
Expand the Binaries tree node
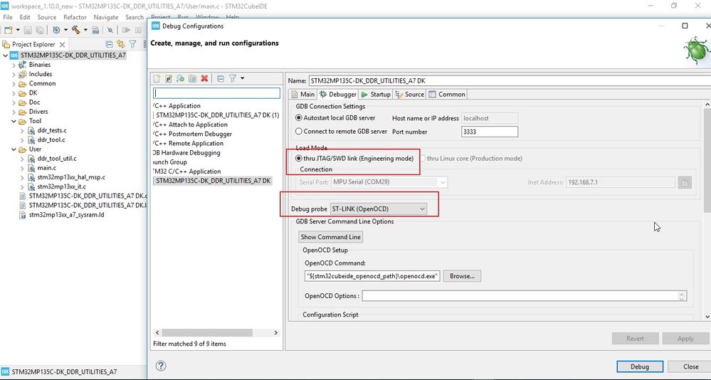14,65
